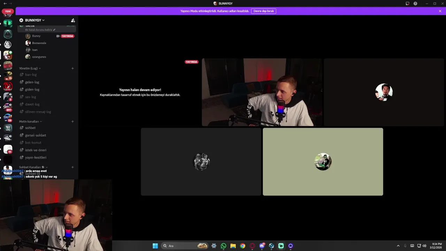Open the green Streamlabs icon on taskbar
Image resolution: width=446 pixels, height=251 pixels.
click(281, 246)
